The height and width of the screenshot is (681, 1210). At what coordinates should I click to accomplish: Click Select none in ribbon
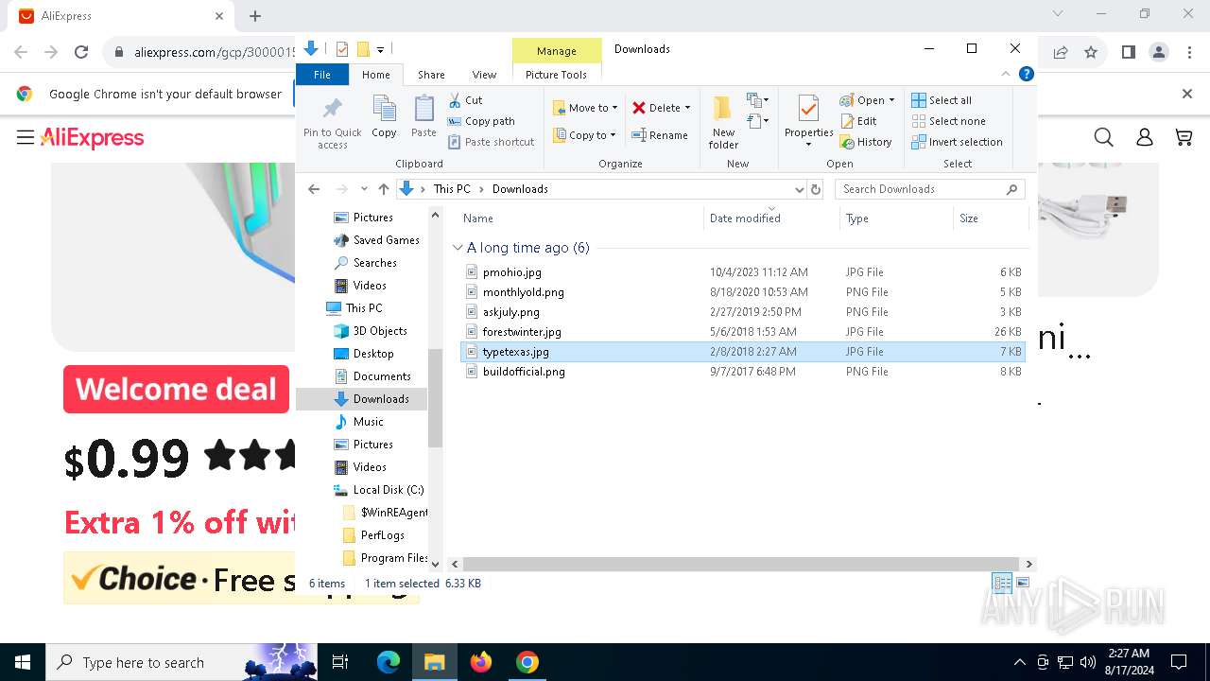tap(948, 121)
